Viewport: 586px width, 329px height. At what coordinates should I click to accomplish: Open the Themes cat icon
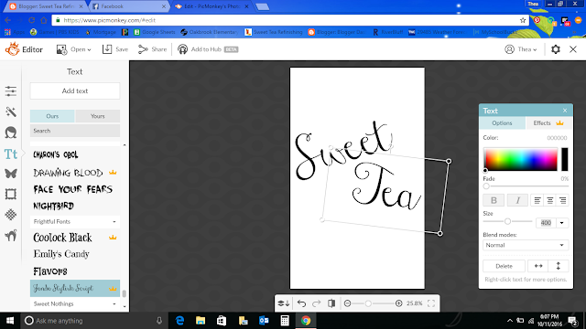point(11,236)
